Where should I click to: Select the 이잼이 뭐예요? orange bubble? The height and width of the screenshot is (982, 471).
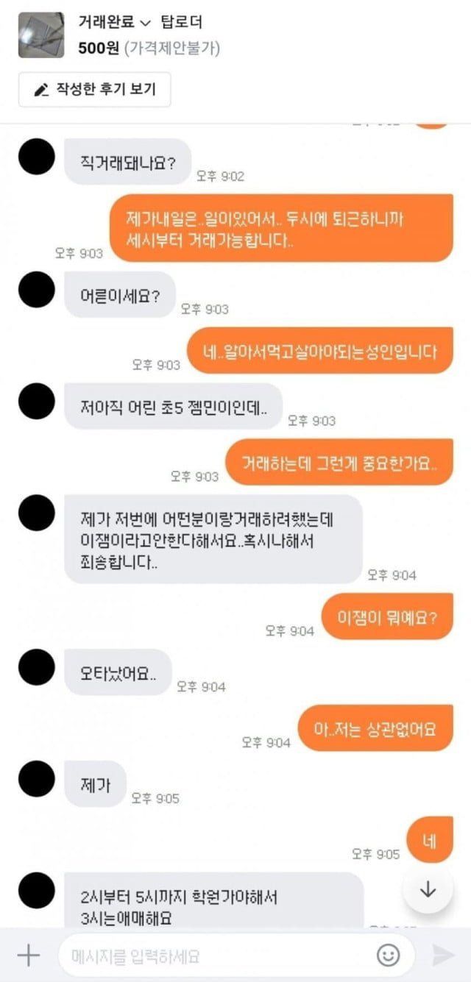(387, 616)
